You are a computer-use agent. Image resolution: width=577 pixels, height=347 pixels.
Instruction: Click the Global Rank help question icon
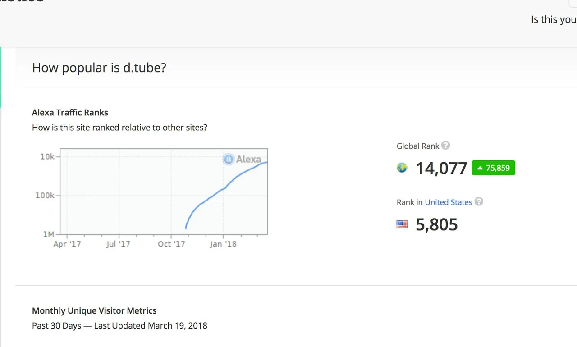pos(446,145)
